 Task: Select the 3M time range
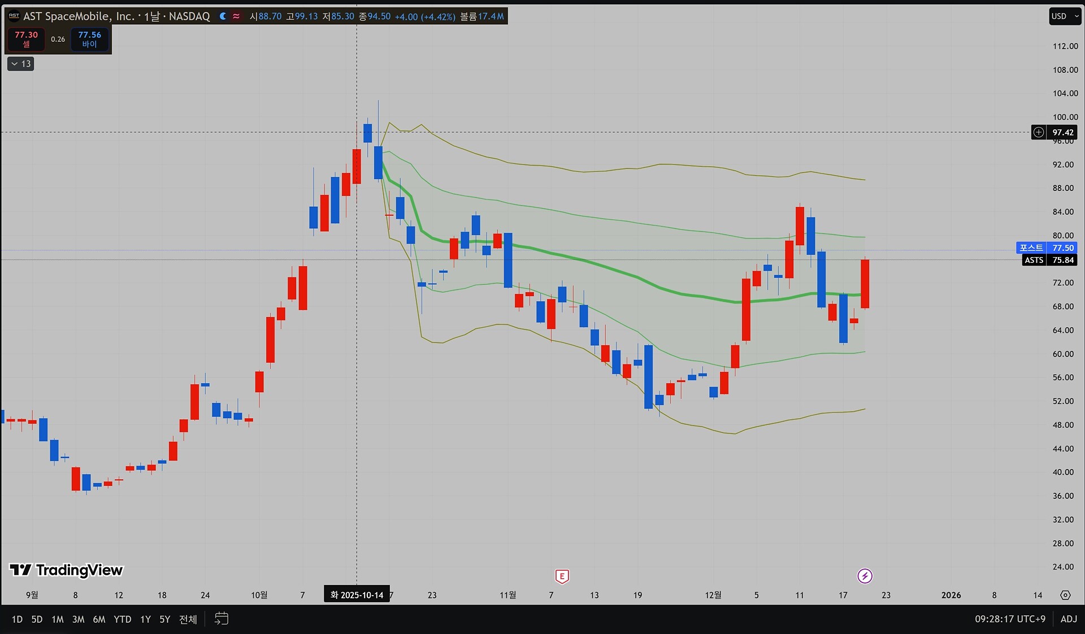coord(78,619)
